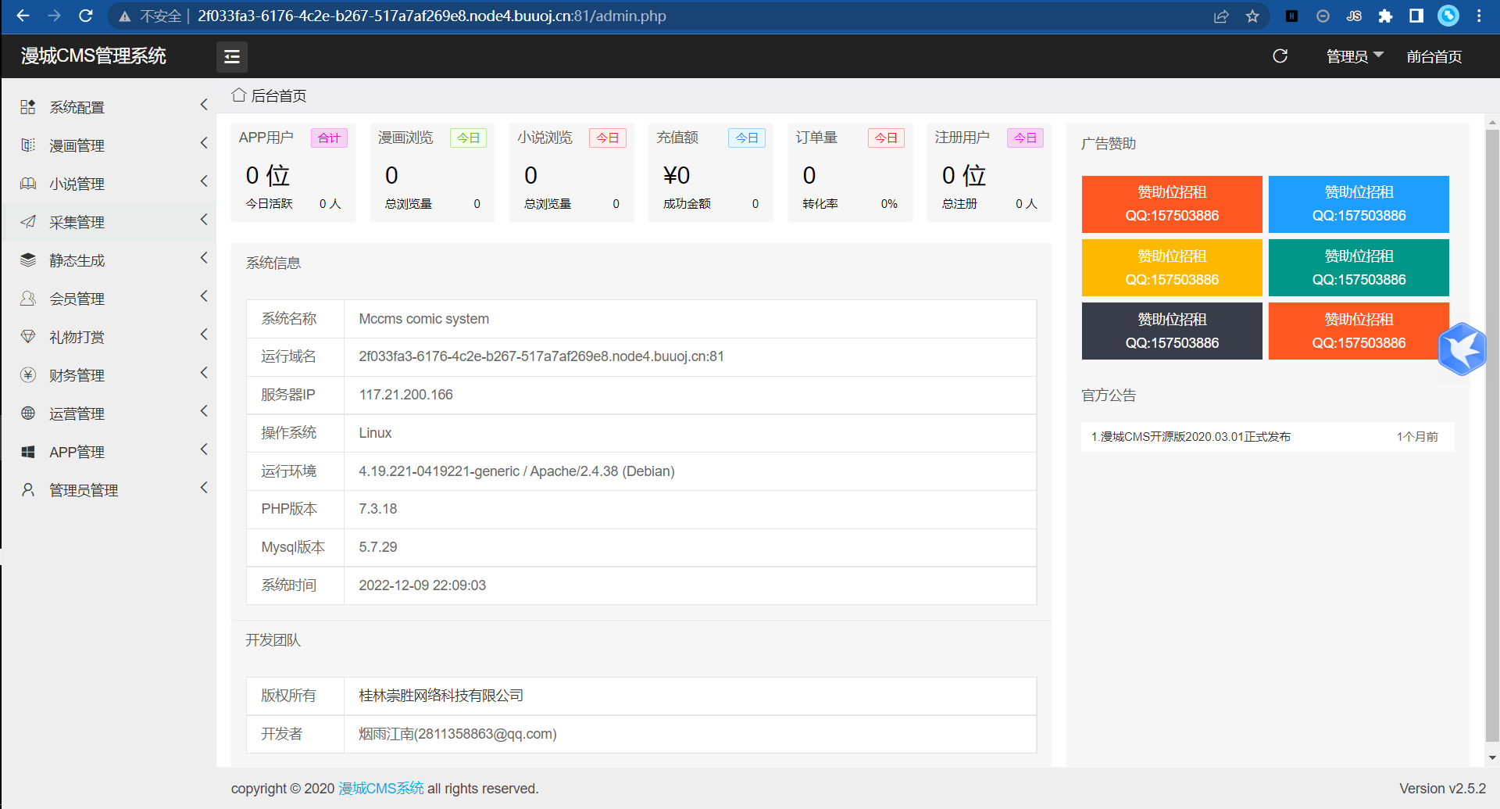Click the teal green 赞助位招租 banner
This screenshot has height=809, width=1500.
pos(1359,268)
